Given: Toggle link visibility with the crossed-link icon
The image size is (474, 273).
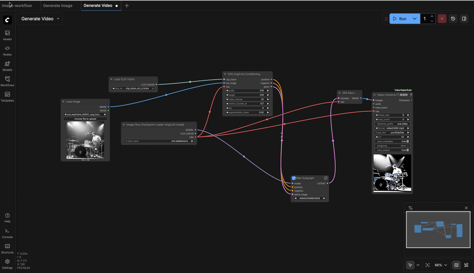Looking at the screenshot, I should [467, 265].
